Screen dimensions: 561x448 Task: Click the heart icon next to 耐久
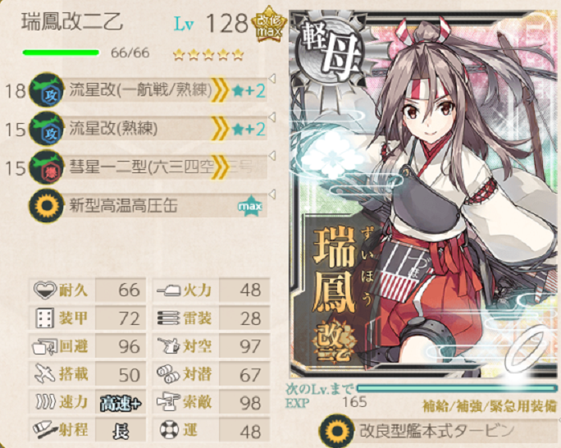click(x=45, y=290)
